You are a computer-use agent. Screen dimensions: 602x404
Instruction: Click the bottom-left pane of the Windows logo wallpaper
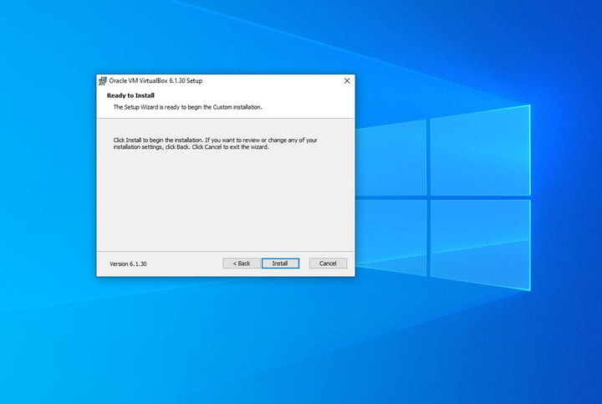point(390,237)
